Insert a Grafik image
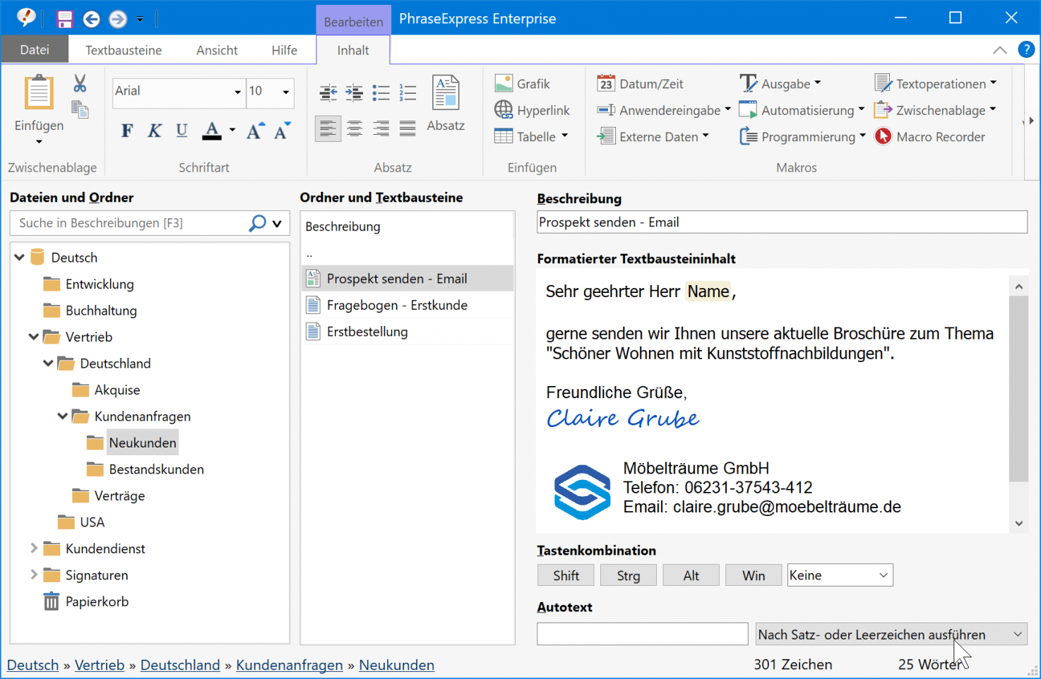Image resolution: width=1041 pixels, height=679 pixels. [x=523, y=84]
